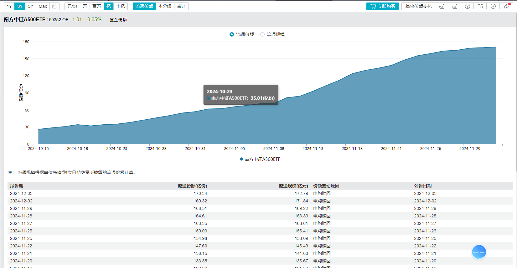Select the 3Y time range
The width and height of the screenshot is (517, 268).
(20, 6)
